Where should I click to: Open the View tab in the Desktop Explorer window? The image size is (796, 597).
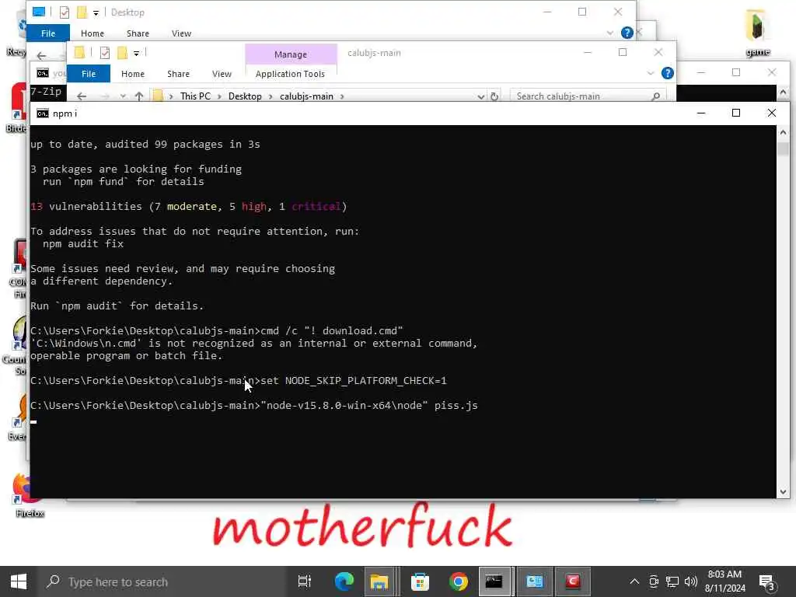(x=181, y=33)
